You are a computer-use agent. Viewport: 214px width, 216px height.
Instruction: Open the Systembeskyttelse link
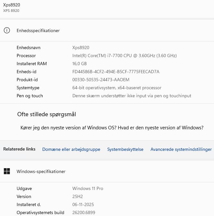[125, 149]
